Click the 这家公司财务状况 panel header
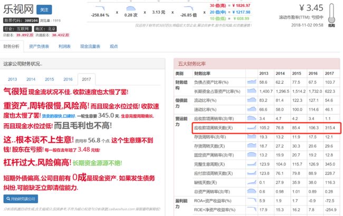Screen dimensions: 343x216 click(x=82, y=64)
